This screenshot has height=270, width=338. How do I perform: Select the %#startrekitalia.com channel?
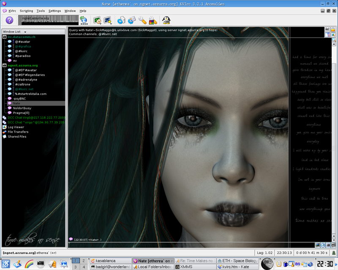(x=30, y=94)
